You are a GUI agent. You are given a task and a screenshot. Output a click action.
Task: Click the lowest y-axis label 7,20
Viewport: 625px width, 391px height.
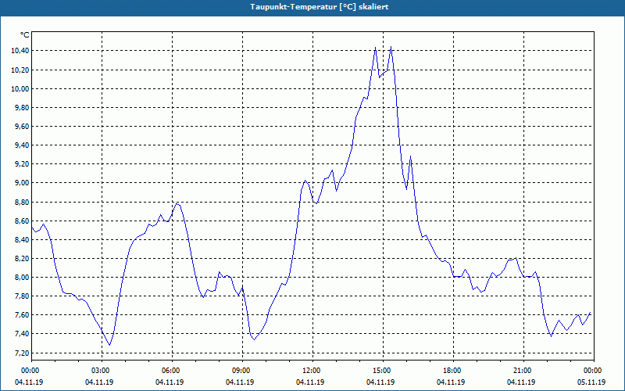pyautogui.click(x=23, y=353)
